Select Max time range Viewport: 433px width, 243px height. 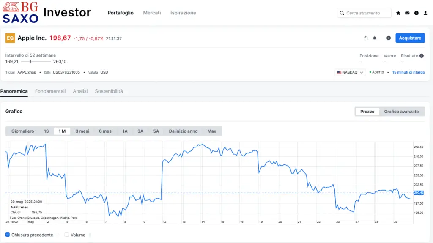pyautogui.click(x=212, y=131)
